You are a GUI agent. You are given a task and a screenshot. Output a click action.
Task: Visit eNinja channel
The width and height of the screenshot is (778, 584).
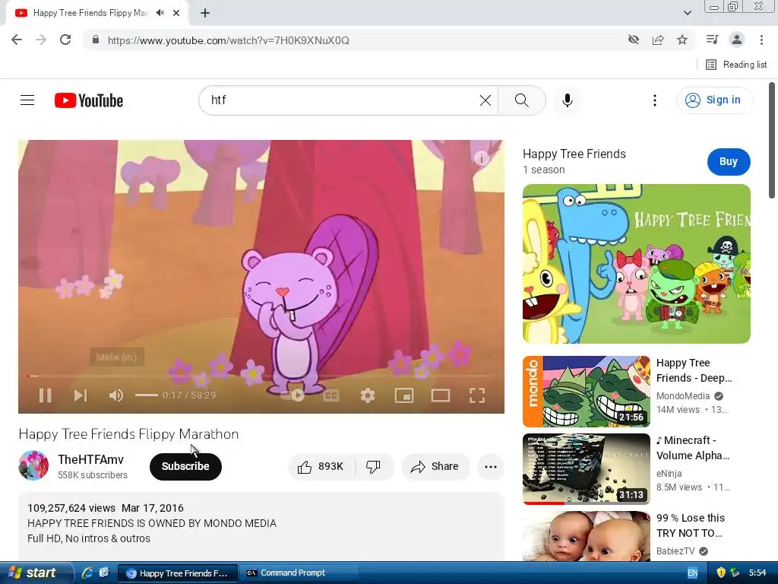point(669,474)
